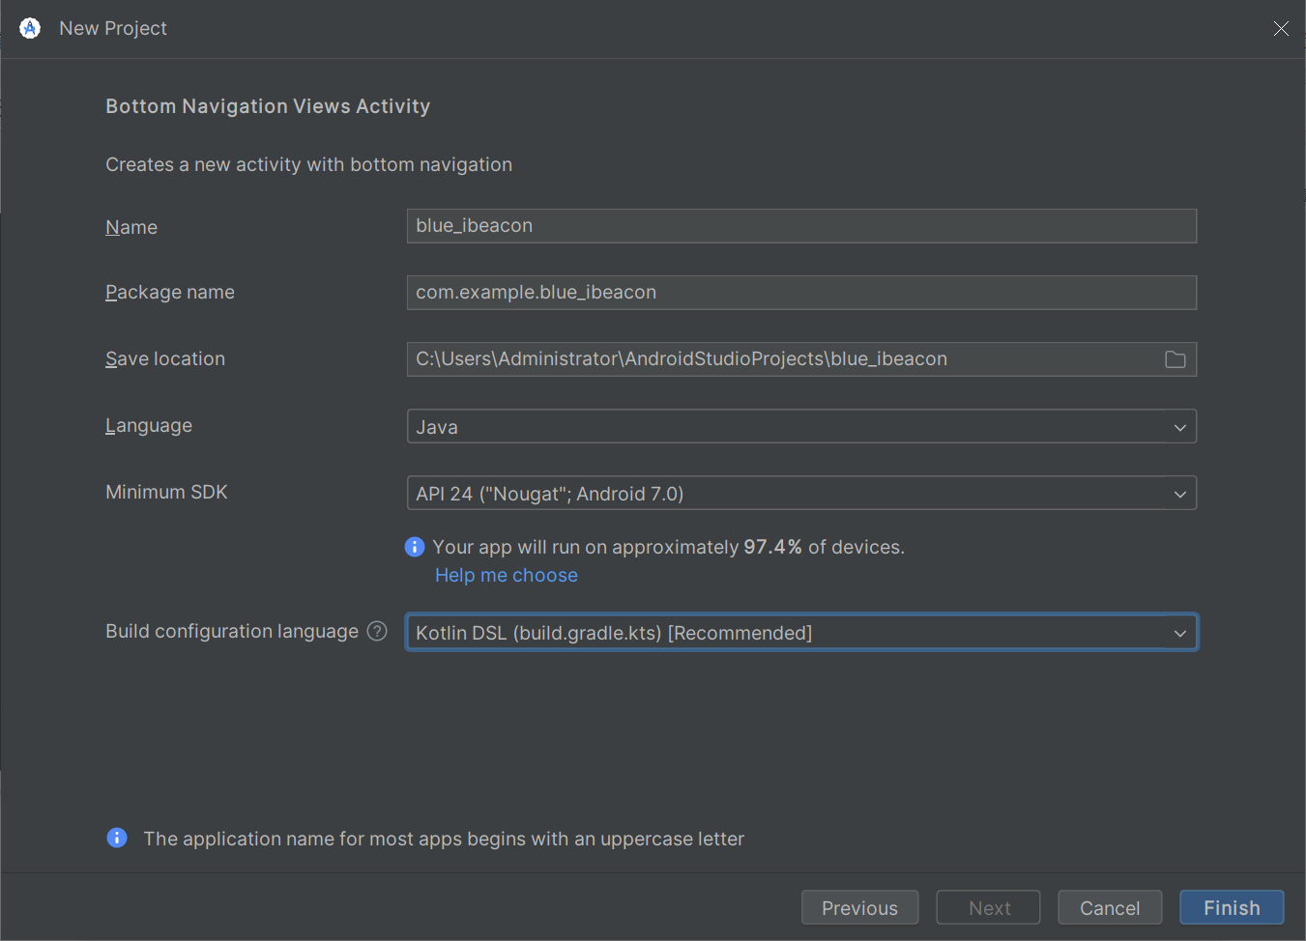Click the Name label
The image size is (1306, 941).
point(131,227)
